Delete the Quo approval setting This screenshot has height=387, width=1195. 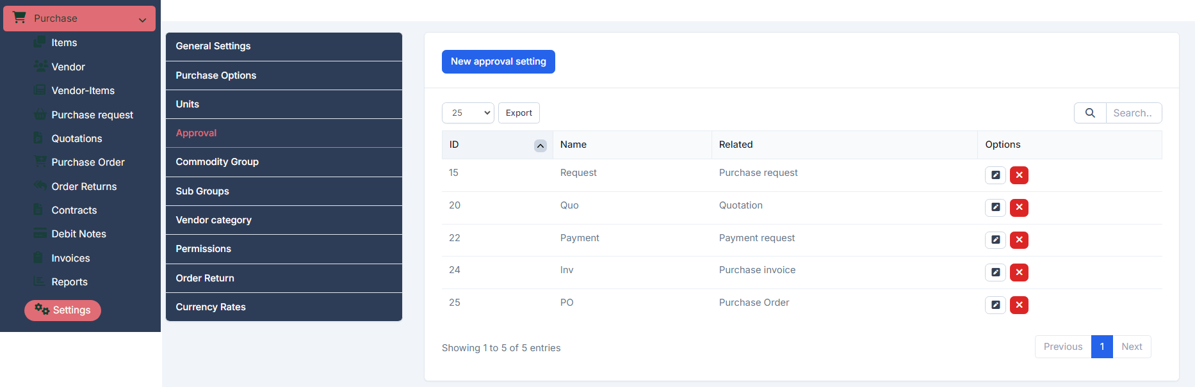(1019, 208)
